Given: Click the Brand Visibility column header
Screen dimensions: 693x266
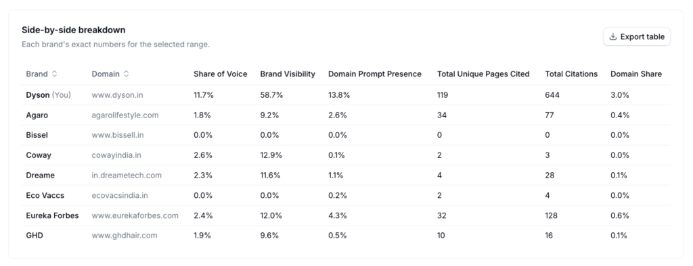Looking at the screenshot, I should click(x=287, y=74).
